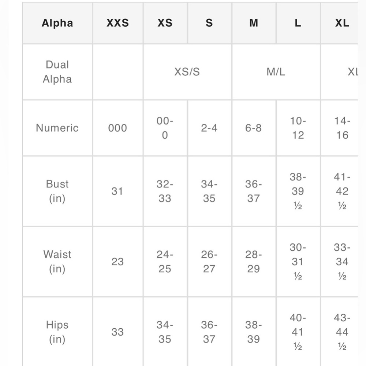Image resolution: width=366 pixels, height=366 pixels.
Task: Click the 28-29 waist measurement cell
Action: [254, 262]
